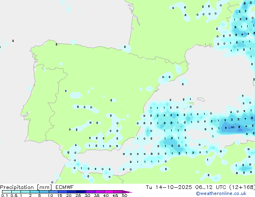The height and width of the screenshot is (197, 255).
Task: Choose the 25–30 mm dark blue swatch
Action: tap(81, 192)
